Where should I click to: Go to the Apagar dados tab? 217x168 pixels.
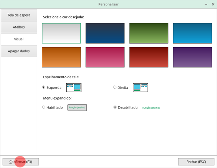pyautogui.click(x=19, y=51)
